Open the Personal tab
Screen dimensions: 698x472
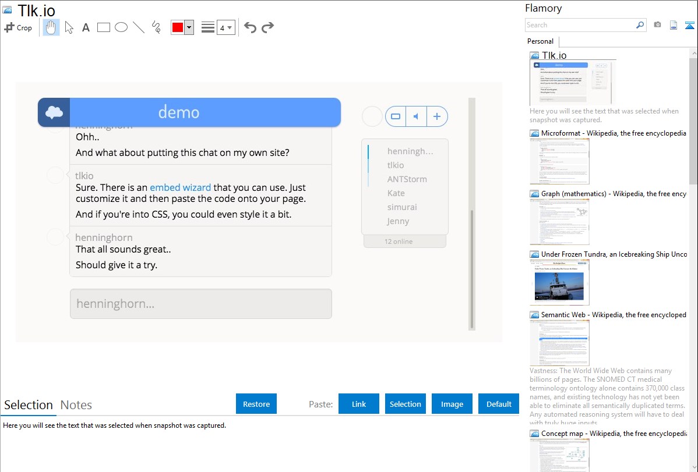click(541, 41)
